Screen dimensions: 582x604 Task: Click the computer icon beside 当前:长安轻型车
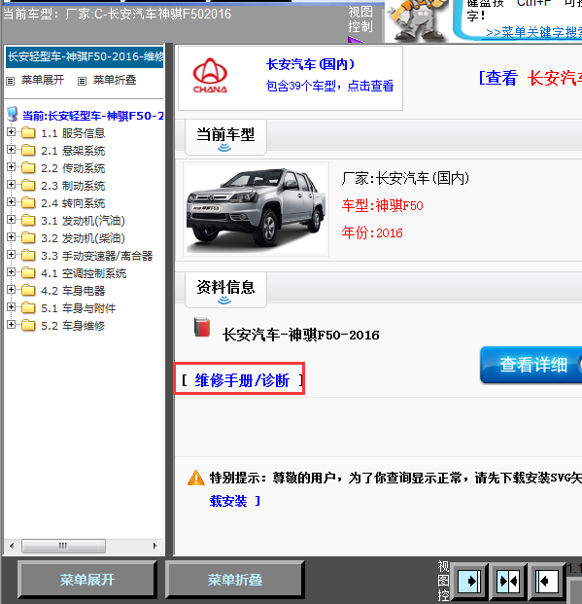13,114
